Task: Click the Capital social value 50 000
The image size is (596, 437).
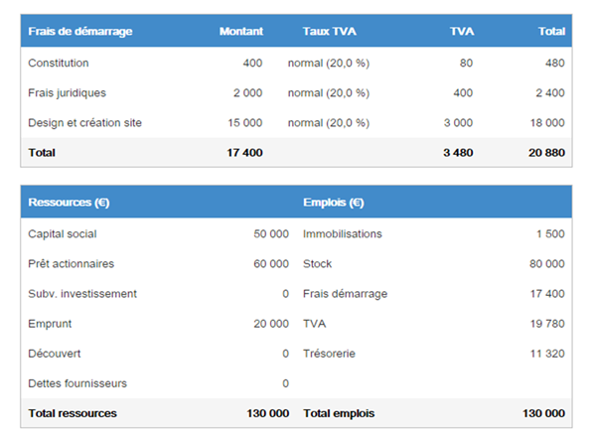Action: point(271,233)
